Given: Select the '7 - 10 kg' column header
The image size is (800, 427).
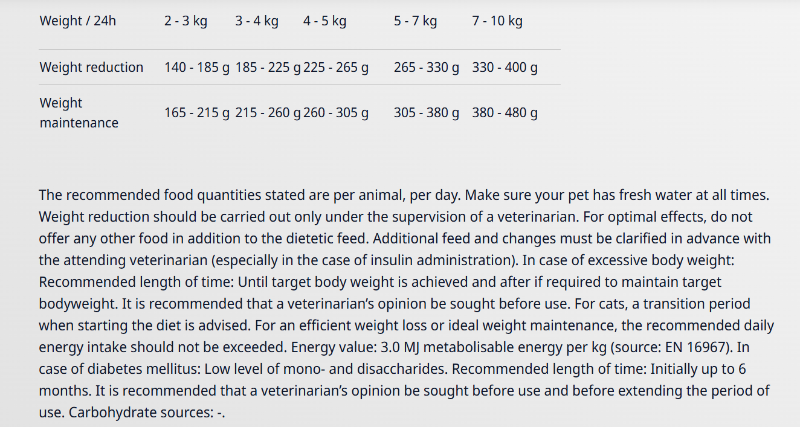Looking at the screenshot, I should point(497,21).
